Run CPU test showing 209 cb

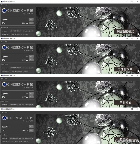[31, 60]
